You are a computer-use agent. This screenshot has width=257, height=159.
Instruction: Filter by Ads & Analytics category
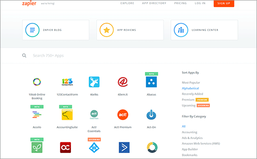point(192,138)
